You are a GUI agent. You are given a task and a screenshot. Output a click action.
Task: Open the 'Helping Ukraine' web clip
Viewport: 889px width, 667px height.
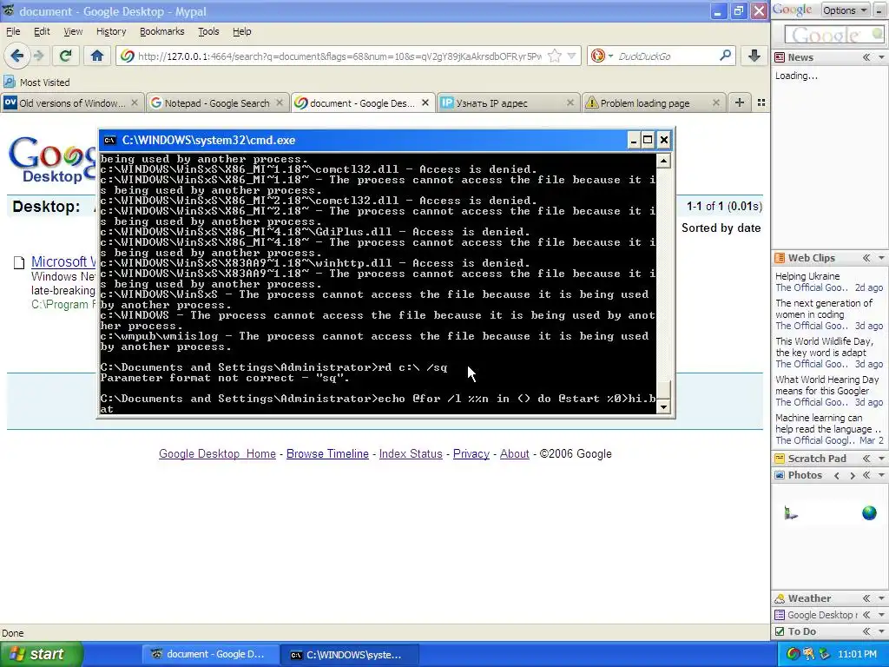click(807, 276)
